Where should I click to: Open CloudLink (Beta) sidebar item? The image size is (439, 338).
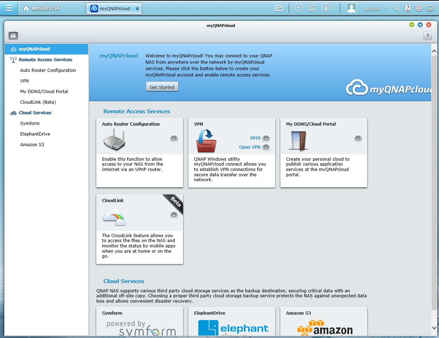click(x=38, y=102)
